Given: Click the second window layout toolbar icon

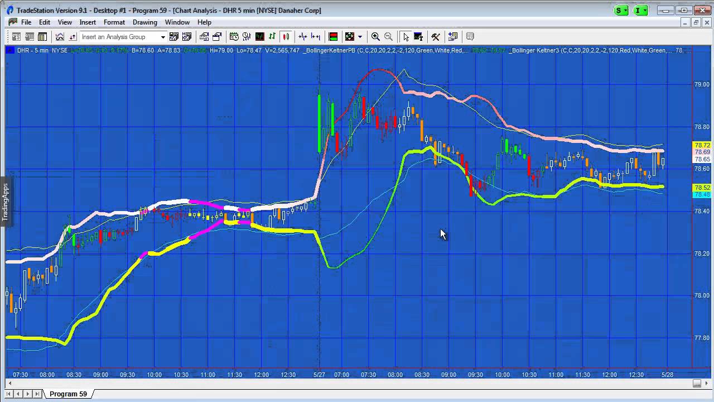Looking at the screenshot, I should point(30,37).
